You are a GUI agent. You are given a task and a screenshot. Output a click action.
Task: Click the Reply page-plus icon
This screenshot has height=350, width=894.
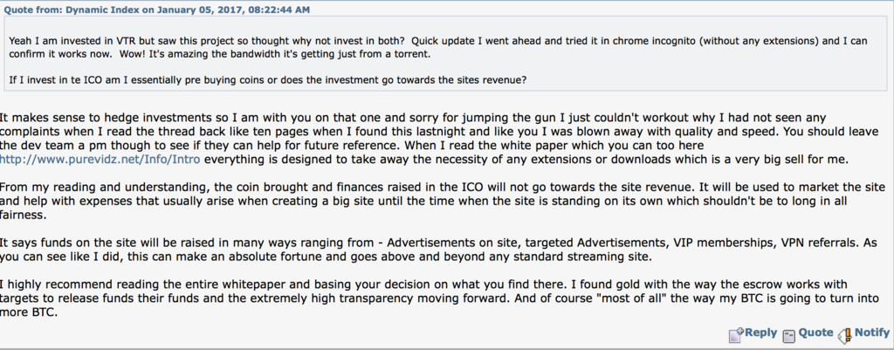point(736,334)
